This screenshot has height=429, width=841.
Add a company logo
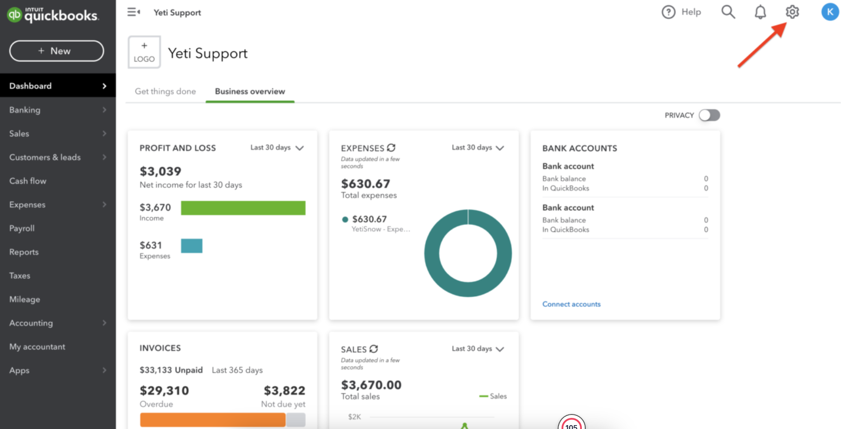point(144,52)
